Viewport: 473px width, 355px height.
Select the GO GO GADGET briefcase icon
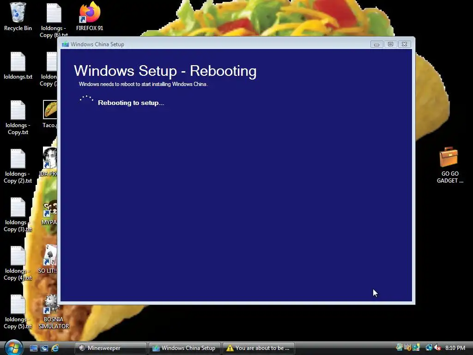coord(450,165)
